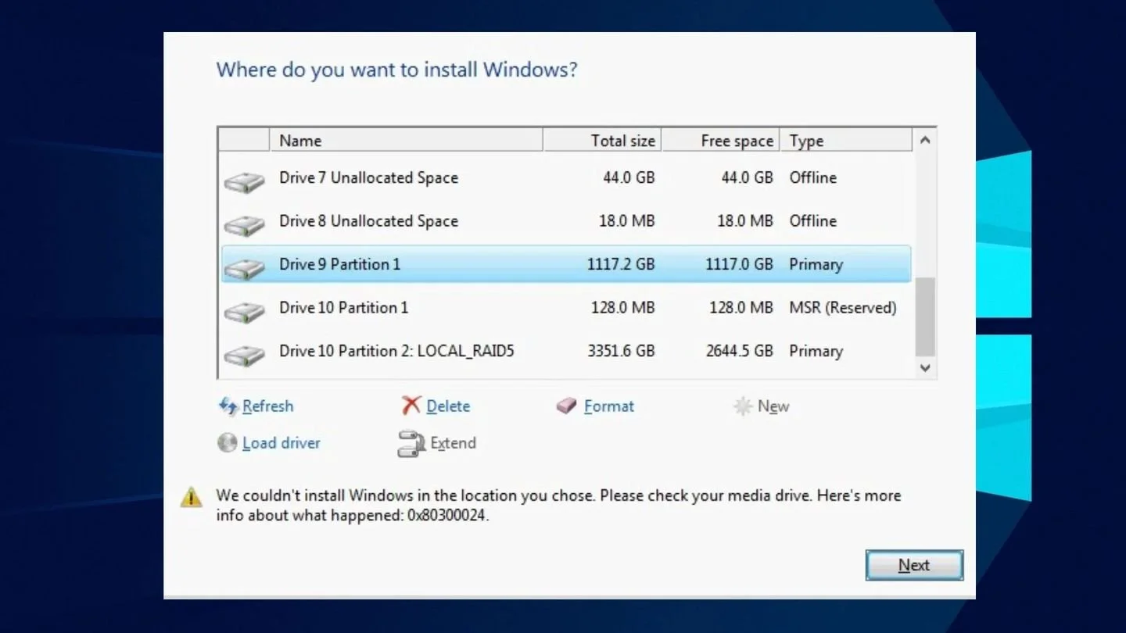Click the Extend partition icon

[411, 444]
